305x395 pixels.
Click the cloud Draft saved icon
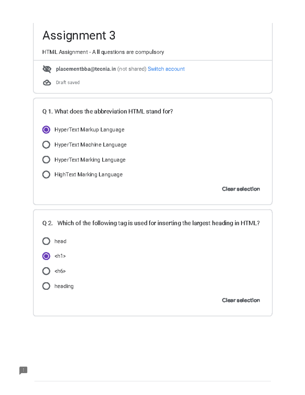tap(47, 83)
